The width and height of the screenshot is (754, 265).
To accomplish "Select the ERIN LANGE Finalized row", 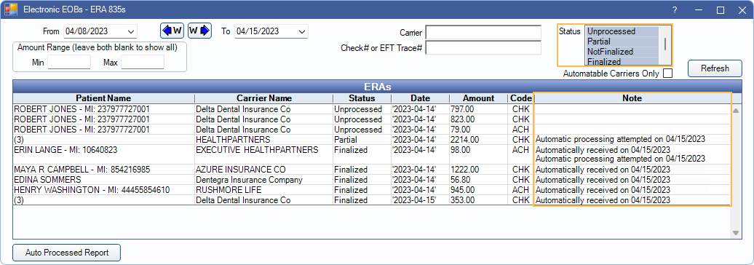I will (371, 154).
